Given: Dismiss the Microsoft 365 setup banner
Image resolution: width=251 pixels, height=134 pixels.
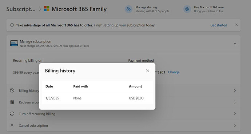Looking at the screenshot, I should coord(236,25).
